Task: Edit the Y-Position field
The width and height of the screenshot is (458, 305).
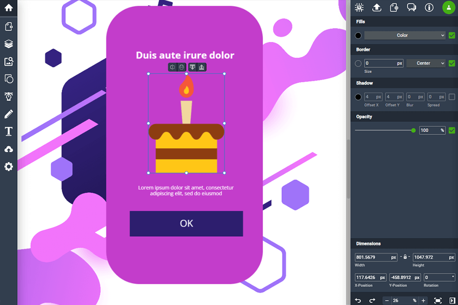Action: pyautogui.click(x=405, y=277)
